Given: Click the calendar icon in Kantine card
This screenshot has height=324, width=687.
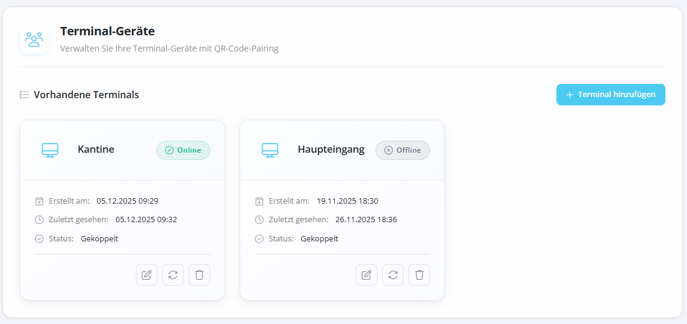Looking at the screenshot, I should 40,201.
